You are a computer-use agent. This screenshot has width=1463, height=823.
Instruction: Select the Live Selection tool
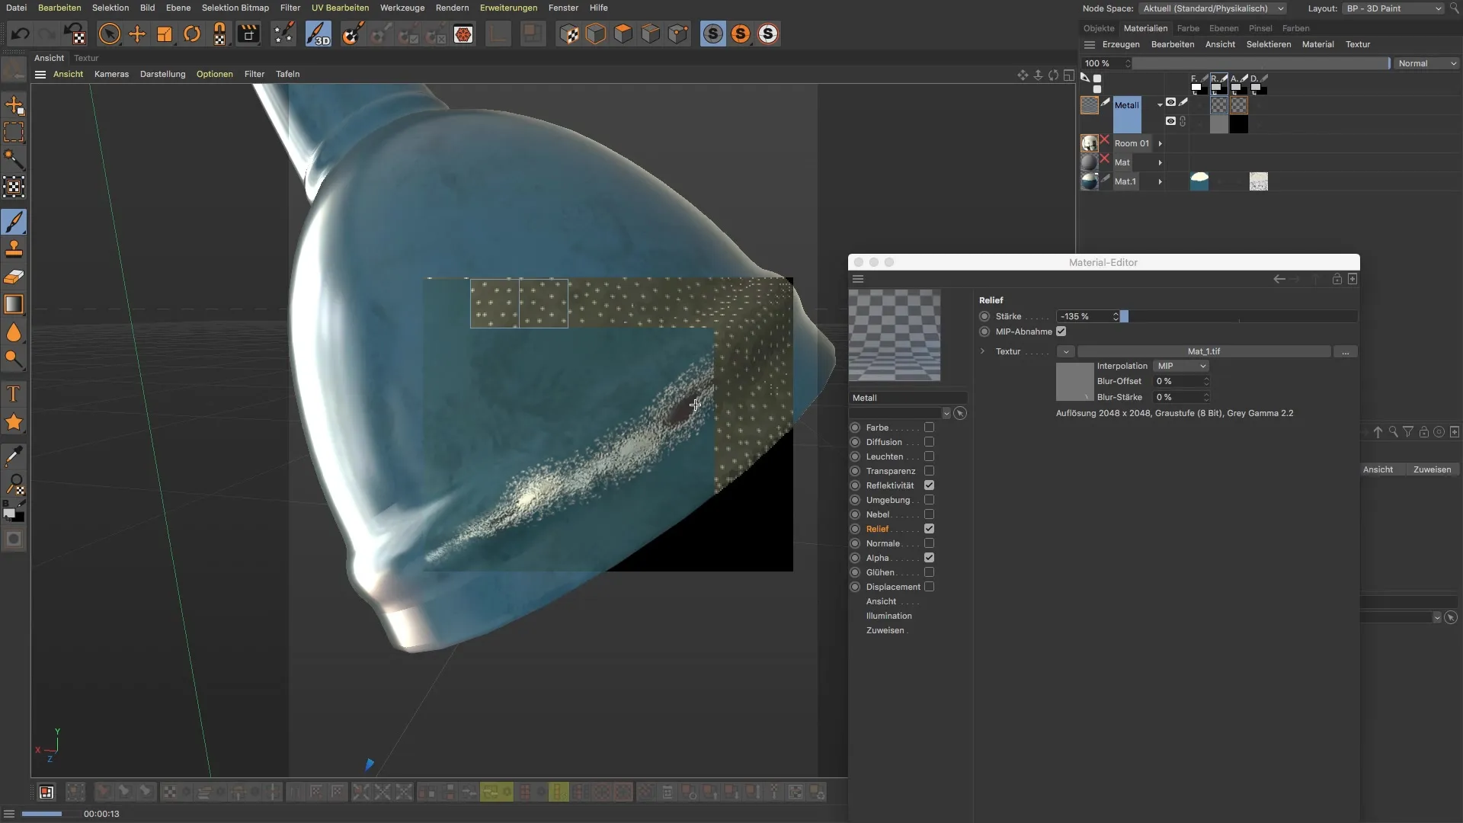pyautogui.click(x=110, y=34)
